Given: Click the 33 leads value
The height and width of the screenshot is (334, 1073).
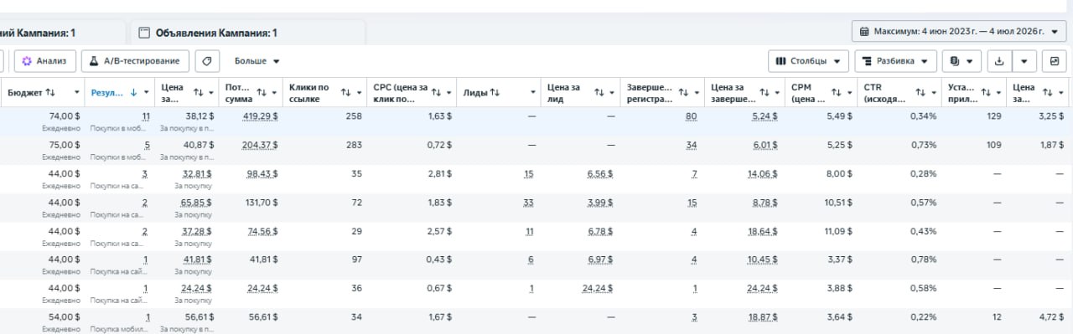Looking at the screenshot, I should 528,202.
